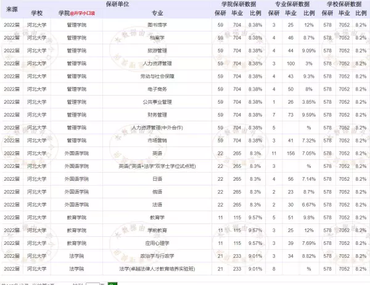Click the 7.05% ratio in 英语 row
This screenshot has height=285, width=370.
point(309,154)
